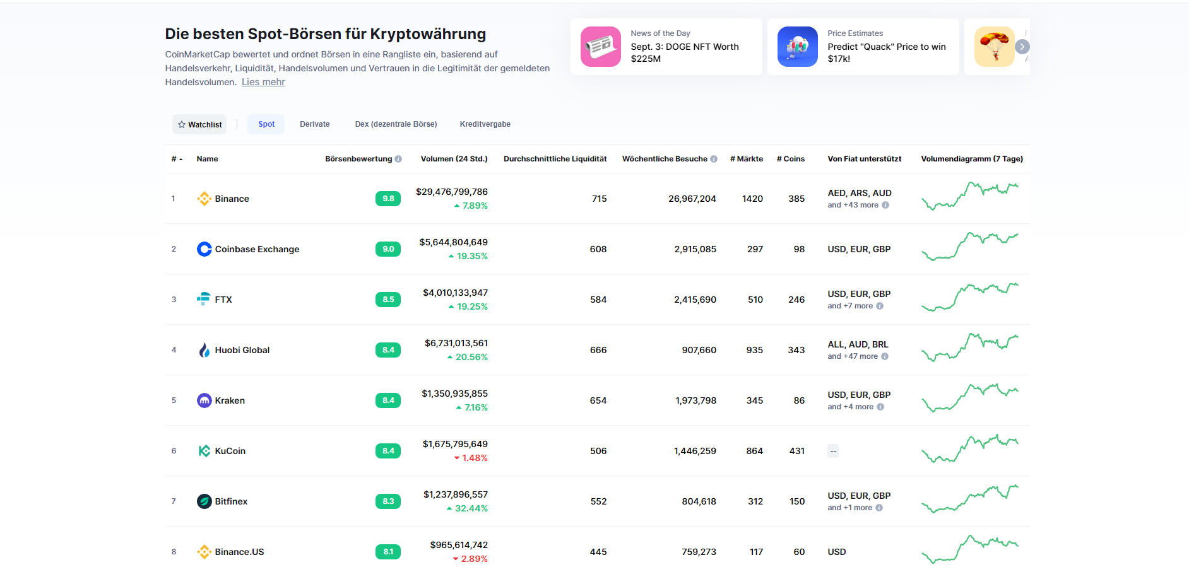The image size is (1189, 572).
Task: Click KuCoin's 7-day volume chart
Action: [x=970, y=448]
